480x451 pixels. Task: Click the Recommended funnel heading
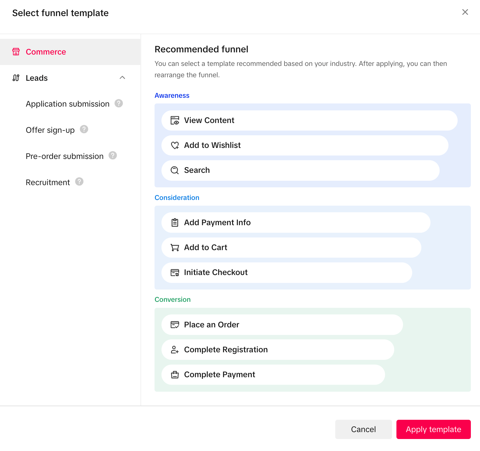pos(202,49)
